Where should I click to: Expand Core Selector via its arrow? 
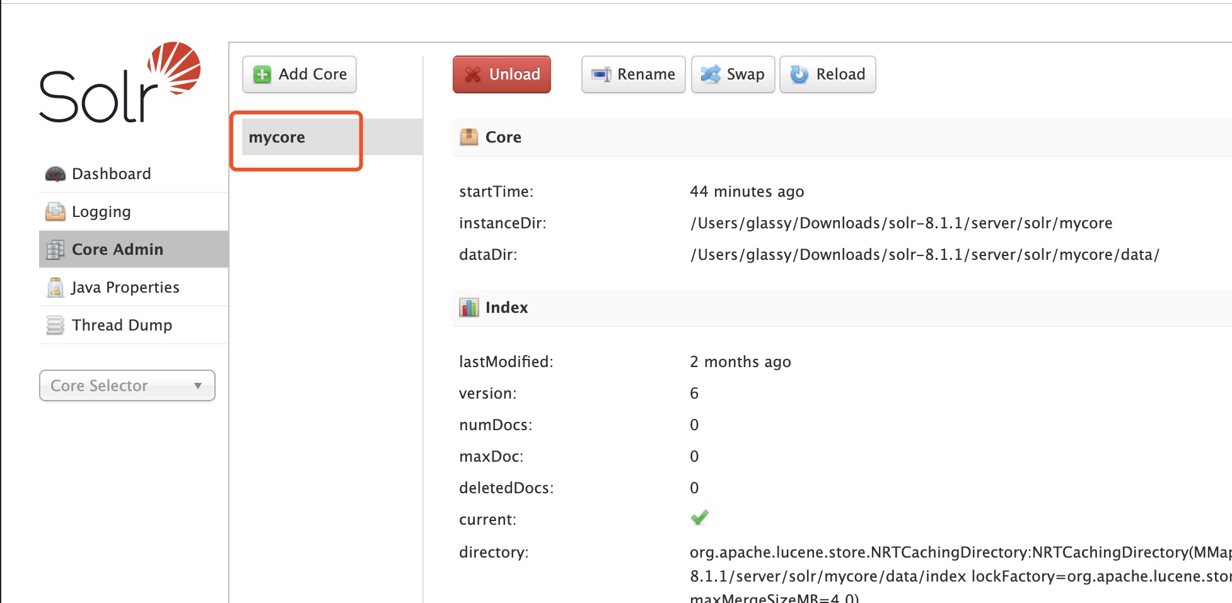coord(198,385)
